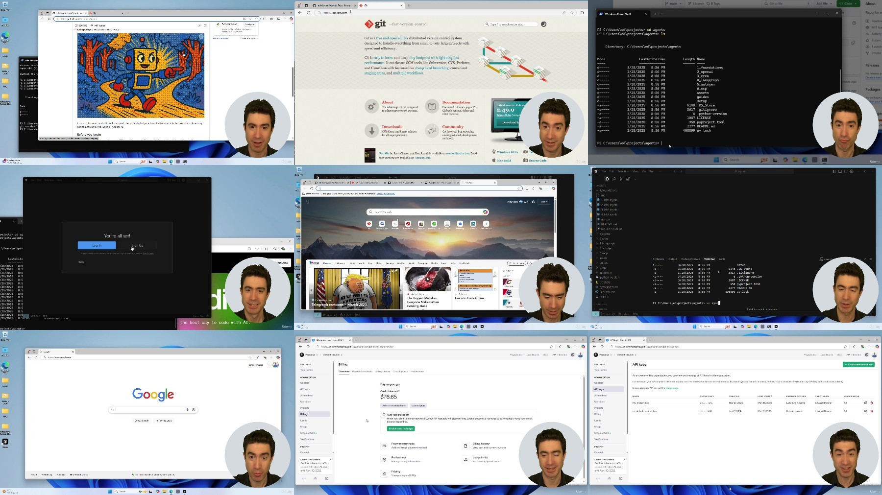Click the Google voice search microphone
The image size is (882, 495).
point(187,409)
